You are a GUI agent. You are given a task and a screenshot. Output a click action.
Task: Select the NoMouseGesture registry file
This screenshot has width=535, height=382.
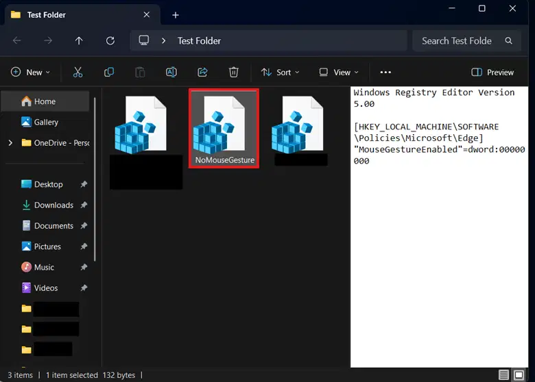224,128
